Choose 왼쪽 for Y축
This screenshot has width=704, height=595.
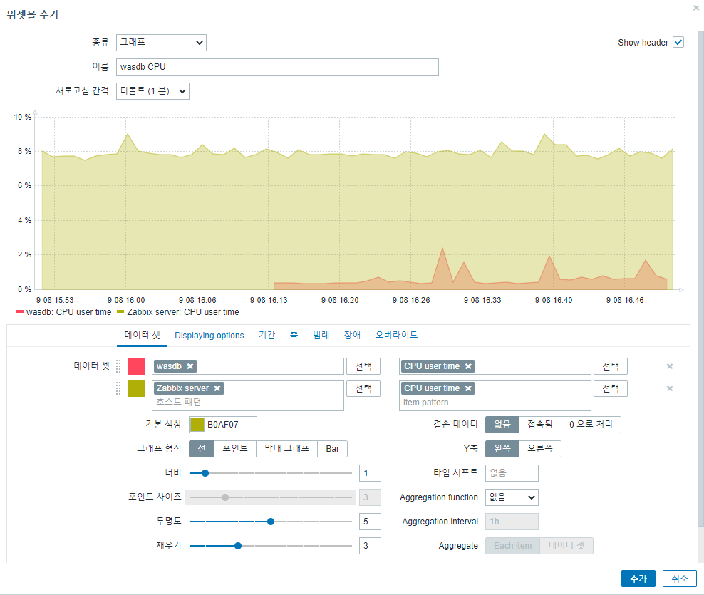tap(502, 449)
